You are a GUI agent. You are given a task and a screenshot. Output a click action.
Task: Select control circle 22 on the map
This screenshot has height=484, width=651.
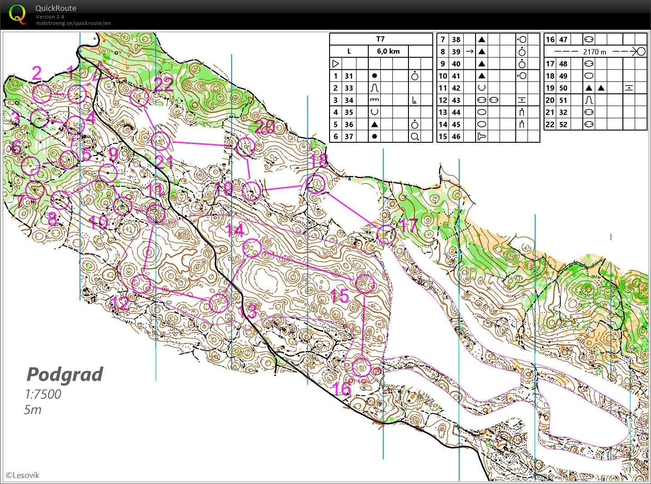(x=139, y=97)
